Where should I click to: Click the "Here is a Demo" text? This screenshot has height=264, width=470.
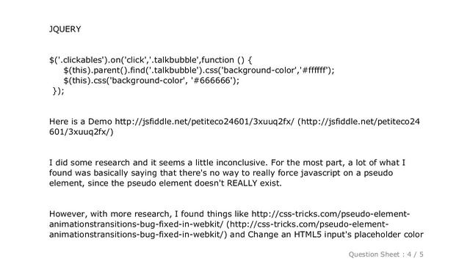[x=81, y=122]
